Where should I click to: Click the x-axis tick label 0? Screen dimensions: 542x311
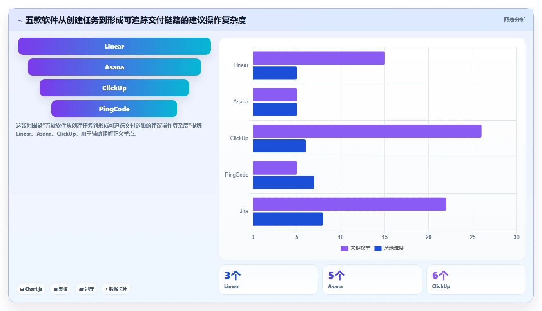(x=253, y=237)
